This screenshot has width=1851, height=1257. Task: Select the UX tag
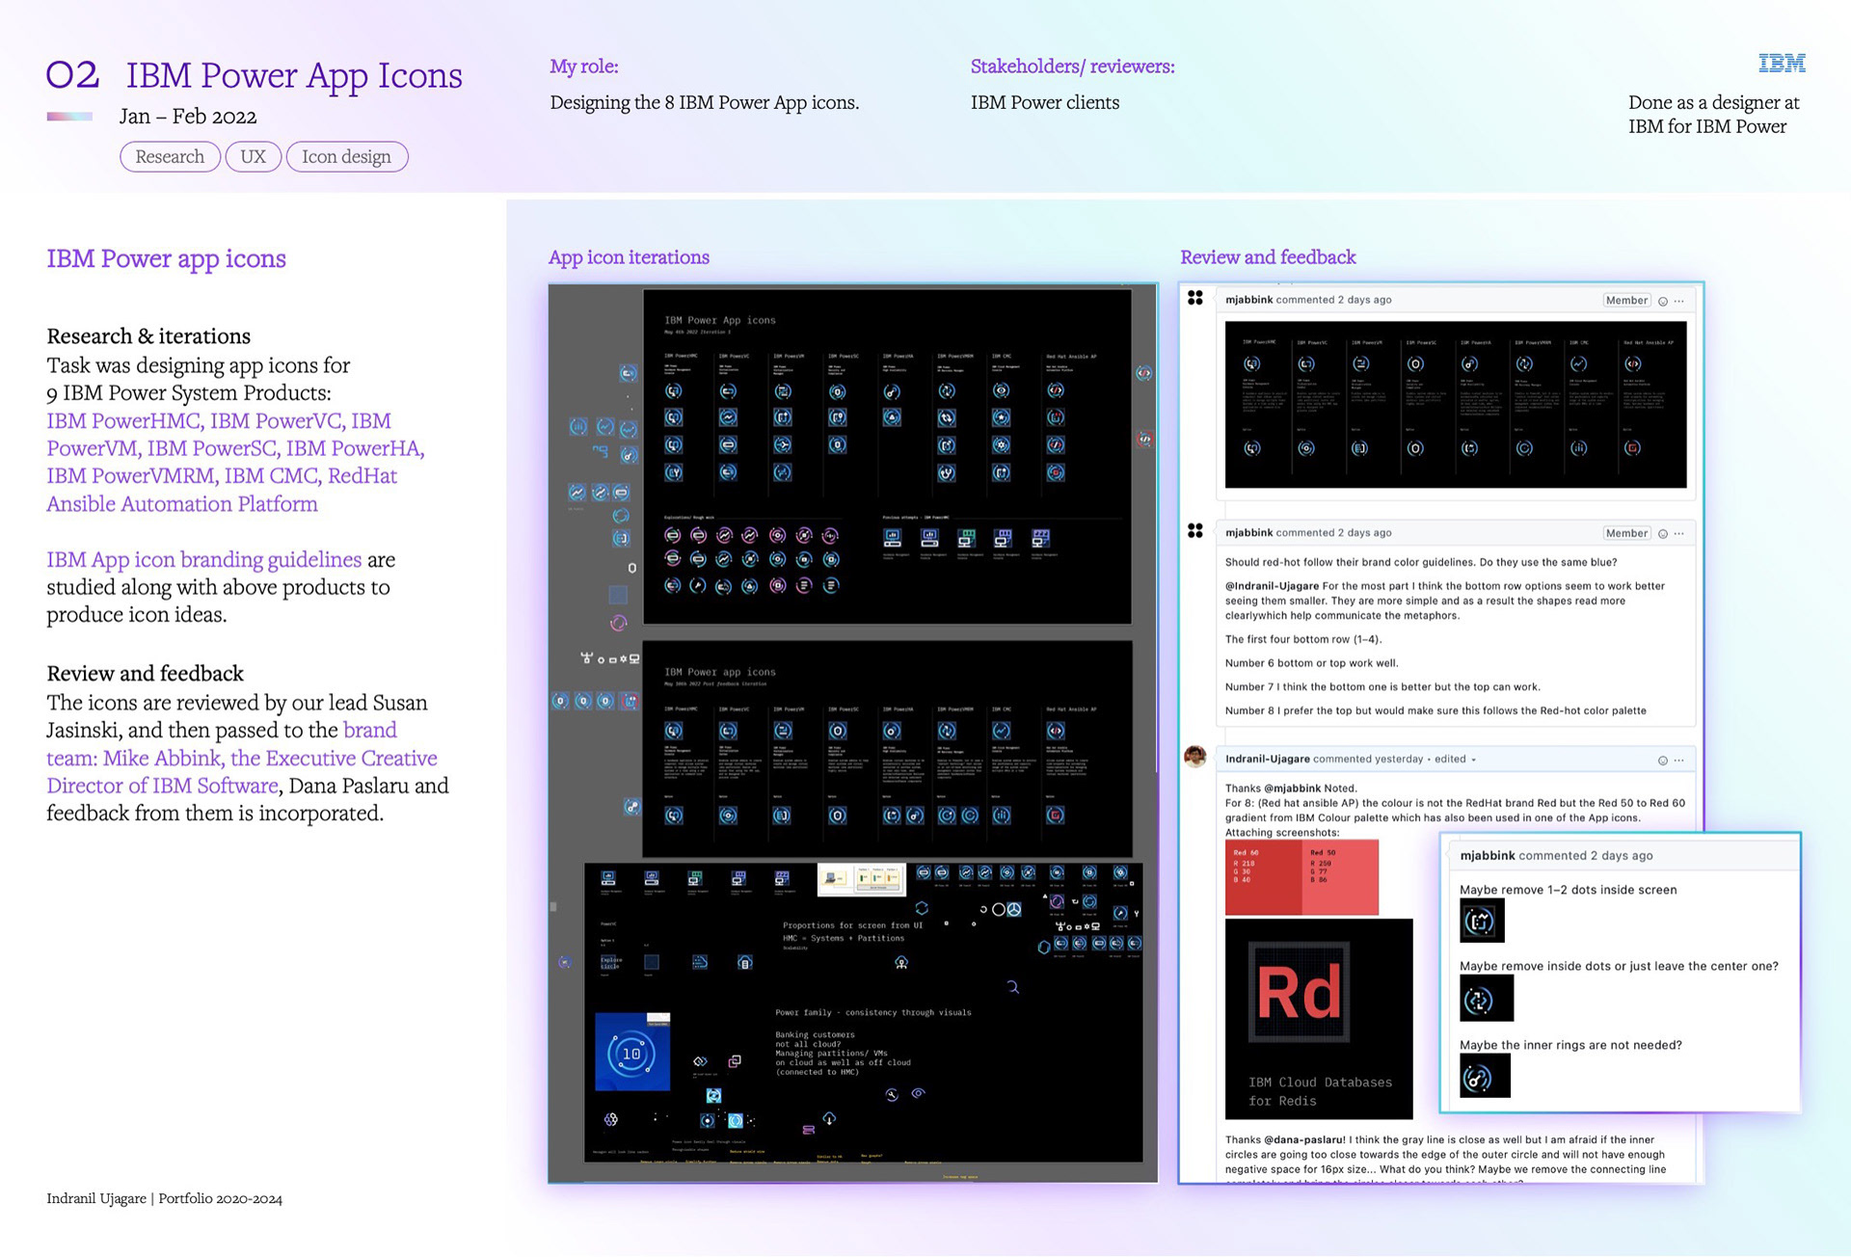coord(253,157)
